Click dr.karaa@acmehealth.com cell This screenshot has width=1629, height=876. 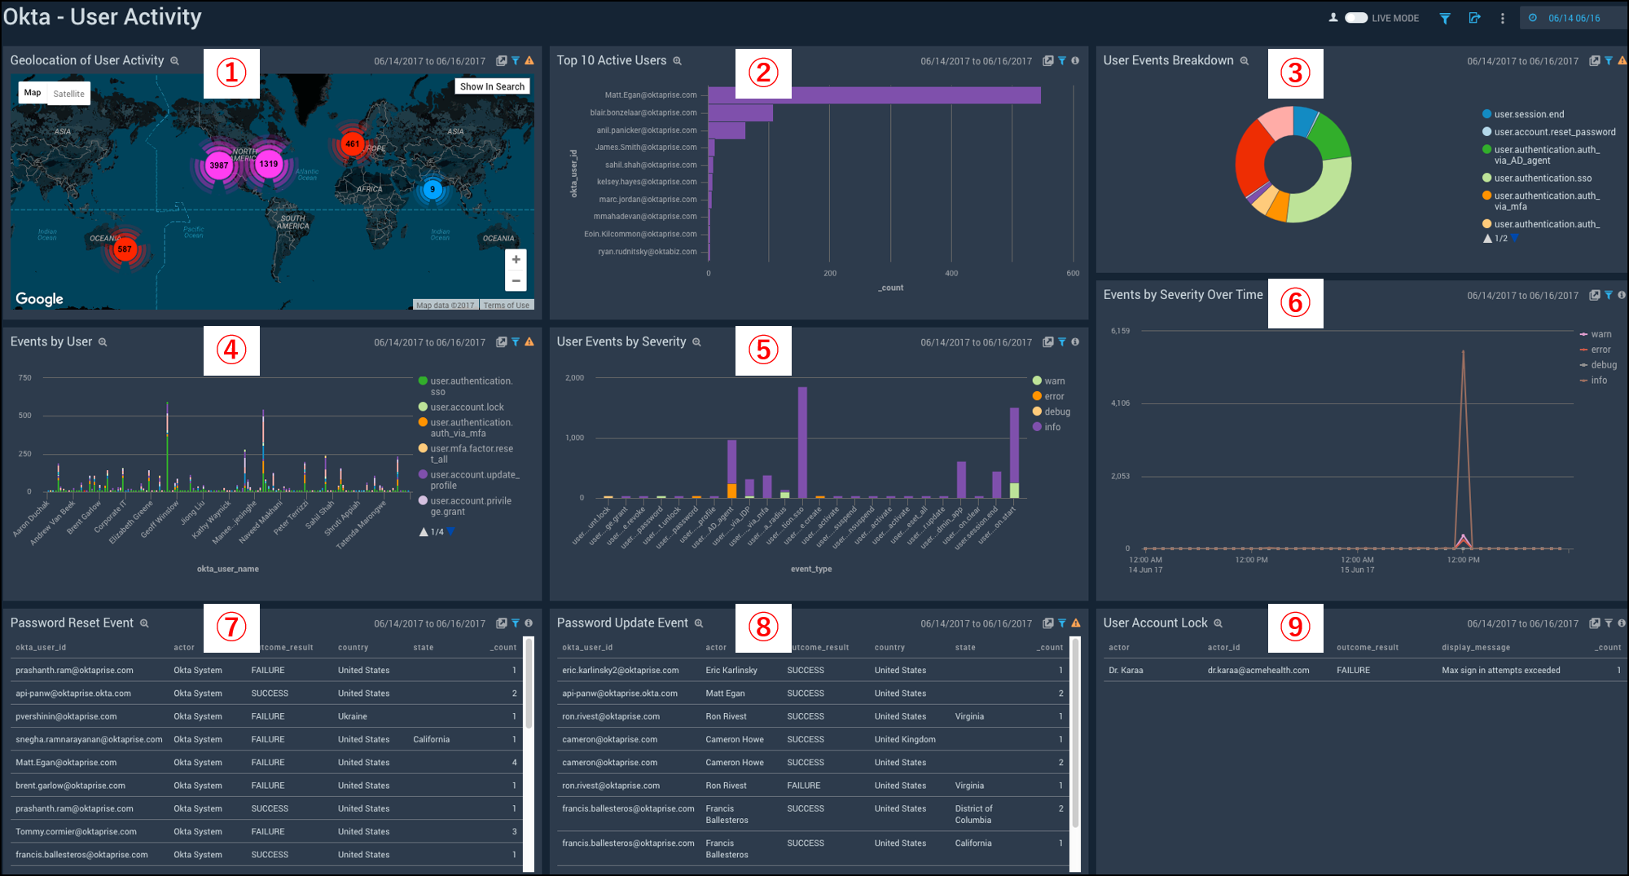coord(1258,671)
